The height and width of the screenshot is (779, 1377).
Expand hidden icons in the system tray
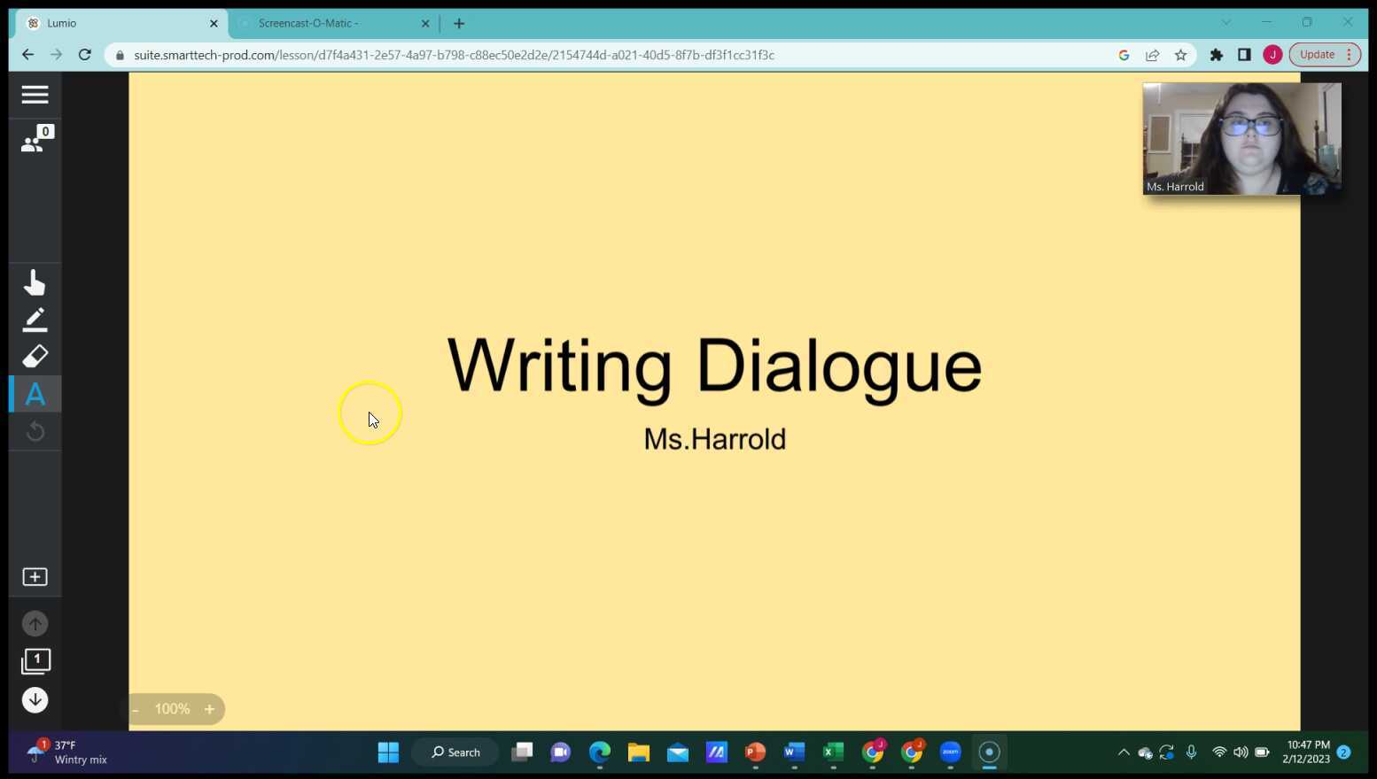(1123, 752)
